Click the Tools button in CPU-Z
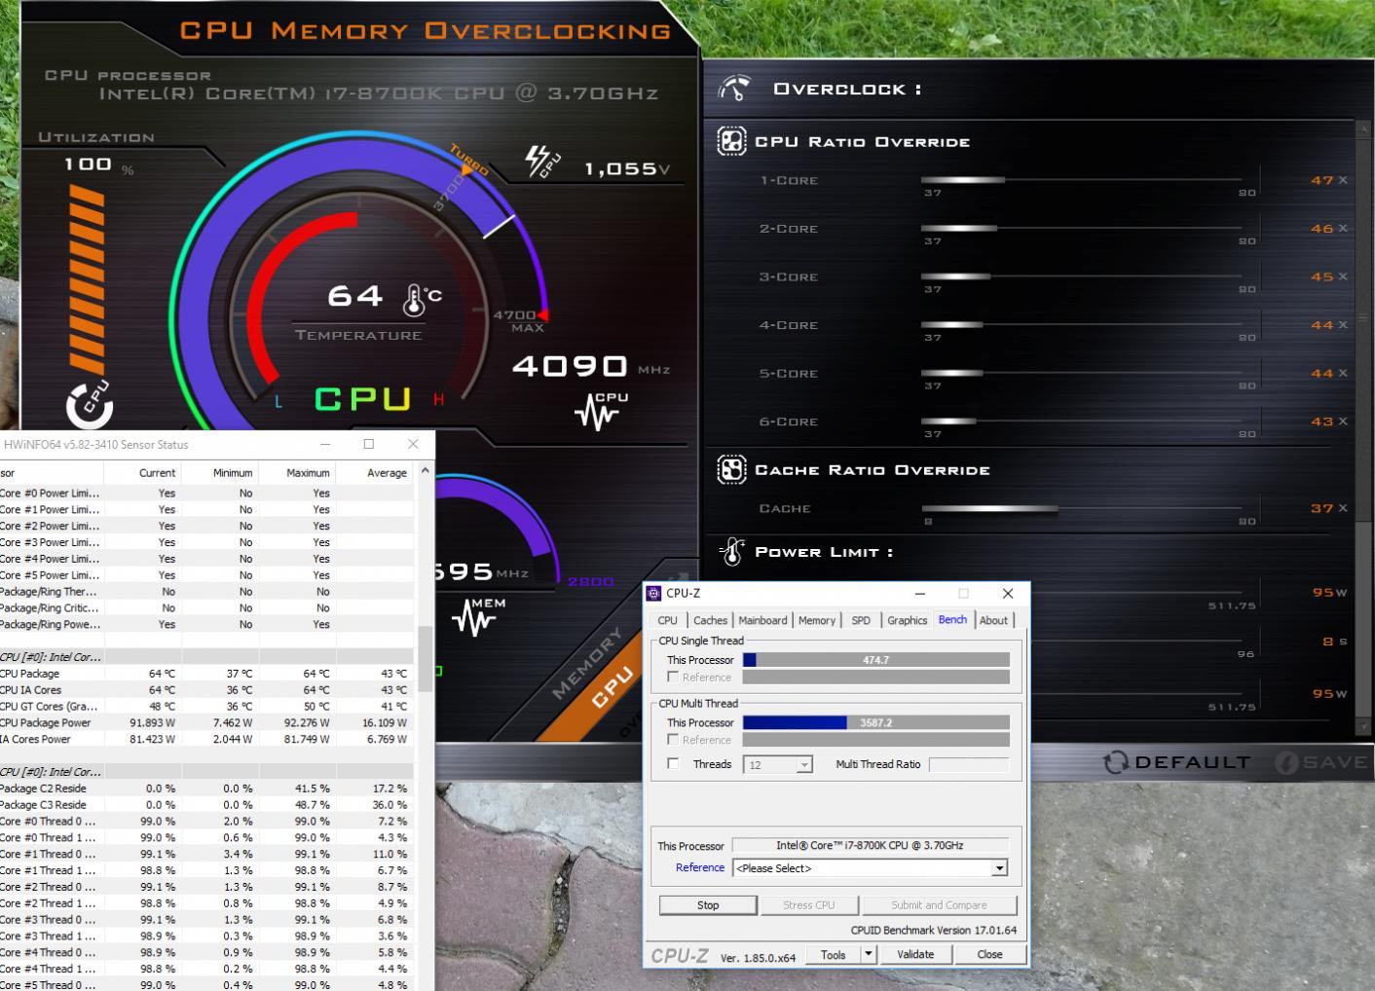Image resolution: width=1375 pixels, height=991 pixels. tap(833, 955)
